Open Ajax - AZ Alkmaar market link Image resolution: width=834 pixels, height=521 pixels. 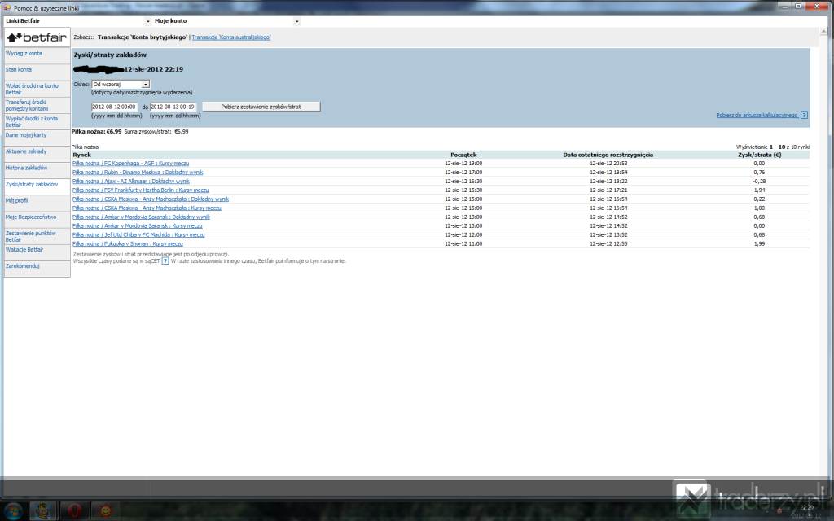tap(131, 182)
